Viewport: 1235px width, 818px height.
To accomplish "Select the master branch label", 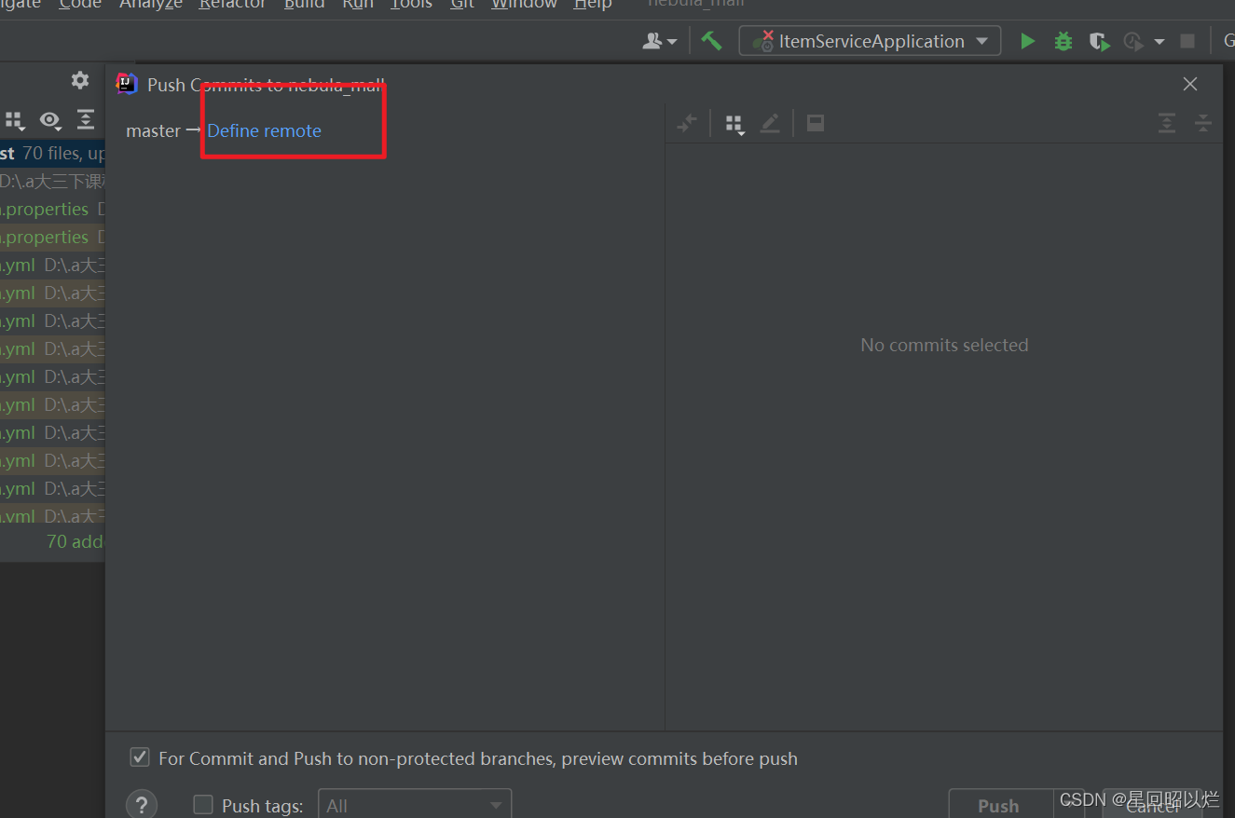I will [154, 131].
